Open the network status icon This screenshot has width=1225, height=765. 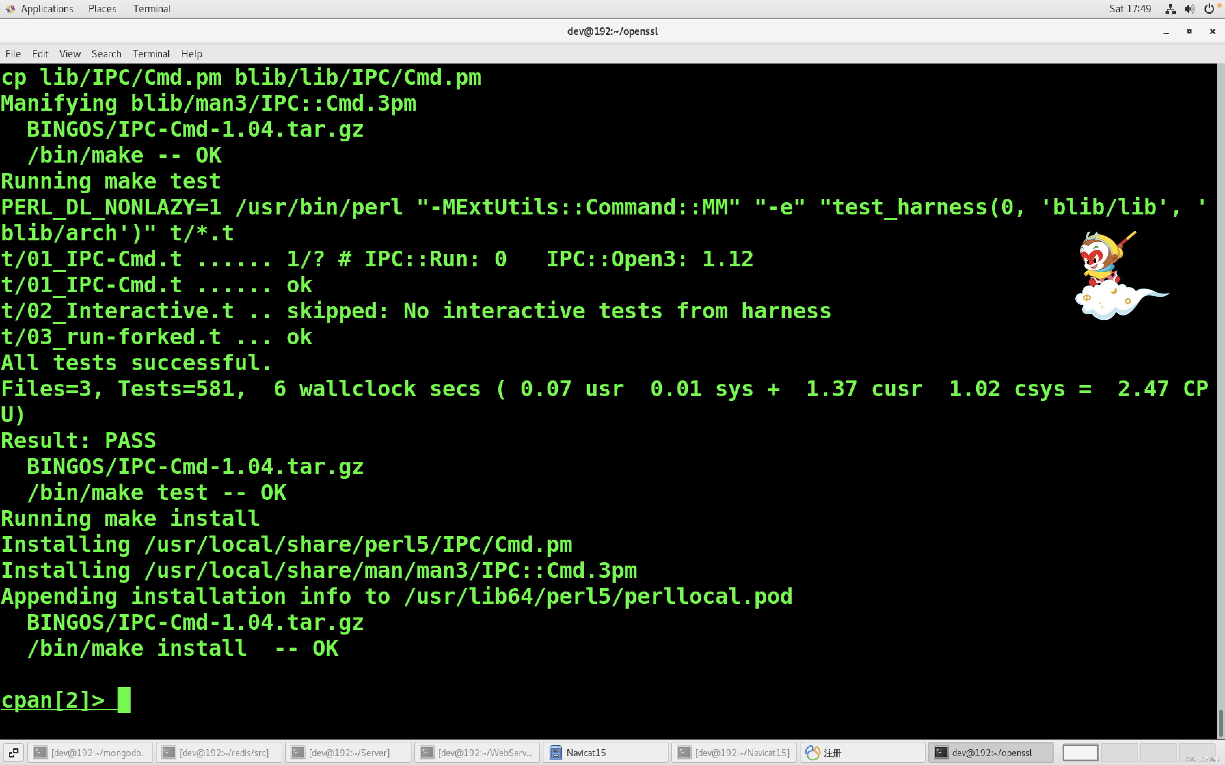1170,9
